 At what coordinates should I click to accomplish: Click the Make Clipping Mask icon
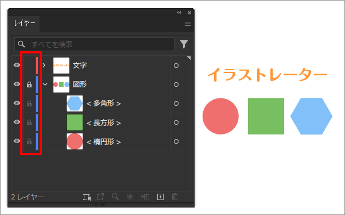(130, 197)
